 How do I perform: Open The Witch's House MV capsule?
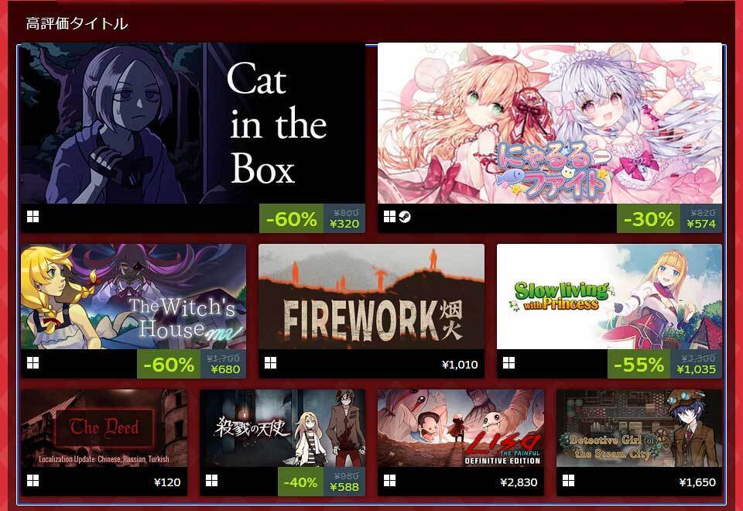(x=133, y=297)
